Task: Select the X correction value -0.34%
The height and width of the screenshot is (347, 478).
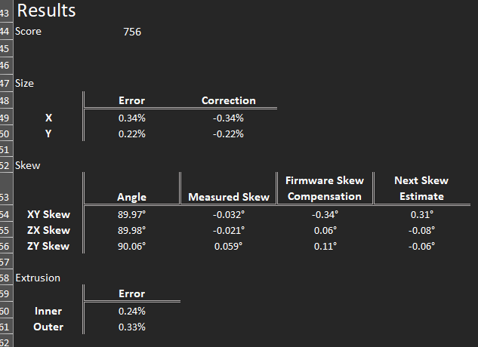Action: [x=228, y=118]
